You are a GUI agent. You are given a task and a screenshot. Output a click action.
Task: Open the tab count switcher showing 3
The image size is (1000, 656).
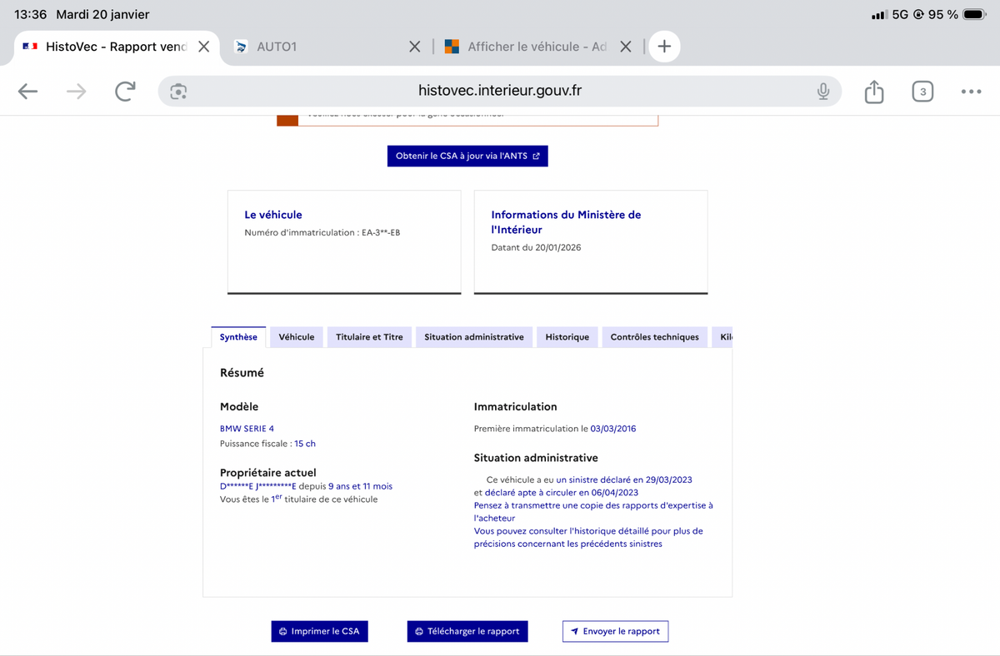(x=922, y=92)
